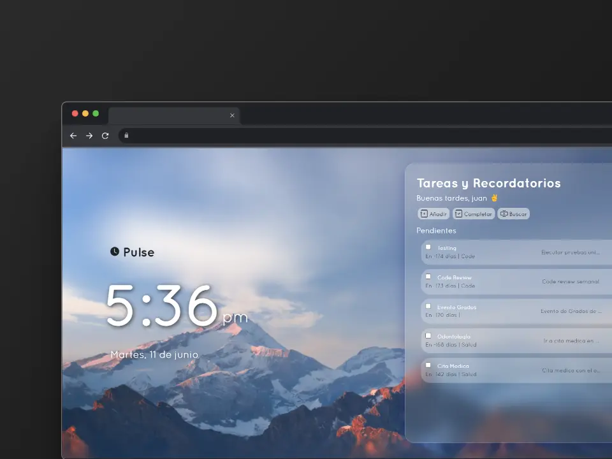Image resolution: width=612 pixels, height=459 pixels.
Task: Click the green maximize window button
Action: coord(96,113)
